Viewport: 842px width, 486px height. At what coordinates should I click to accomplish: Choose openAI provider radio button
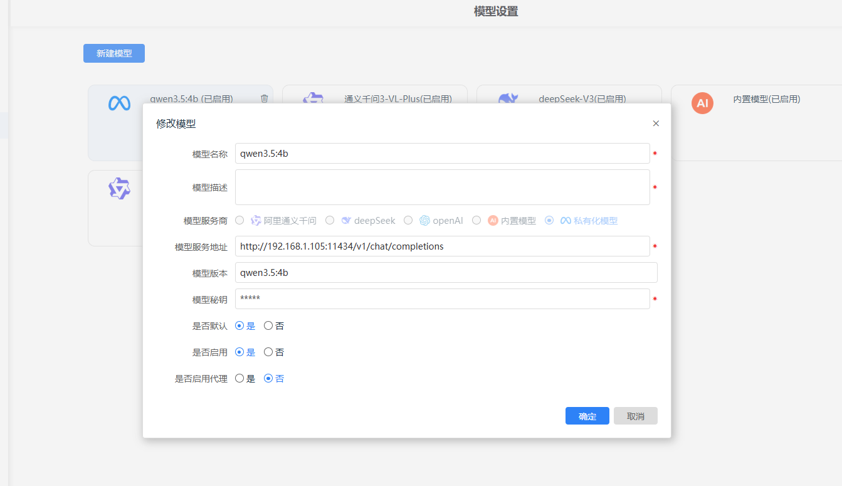pyautogui.click(x=408, y=221)
